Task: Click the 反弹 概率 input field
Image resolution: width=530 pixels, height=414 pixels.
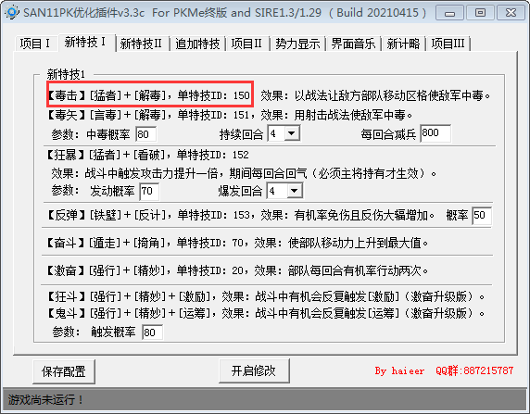Action: (x=481, y=215)
